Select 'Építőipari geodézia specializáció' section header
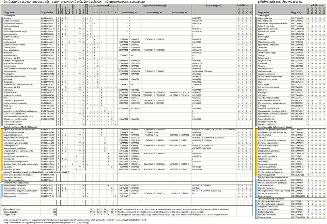 [x=273, y=178]
